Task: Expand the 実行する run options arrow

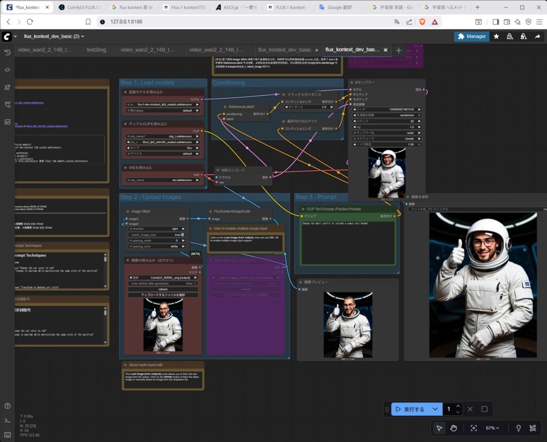Action: 435,409
